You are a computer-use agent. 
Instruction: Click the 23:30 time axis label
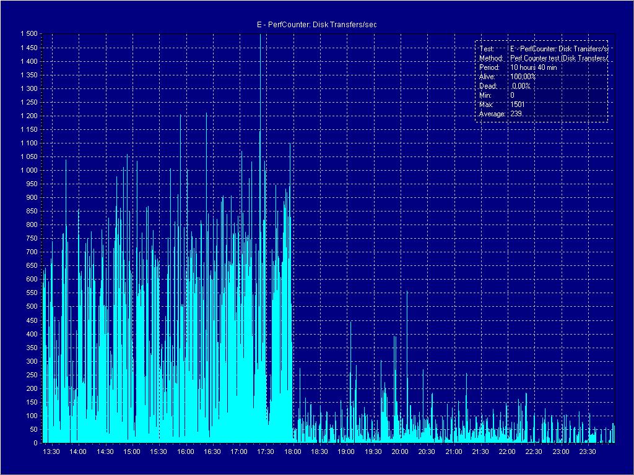[588, 452]
